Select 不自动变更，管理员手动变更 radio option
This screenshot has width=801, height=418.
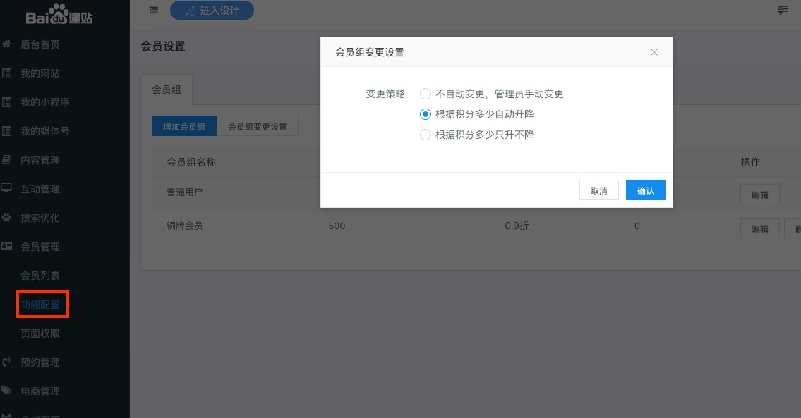coord(426,94)
